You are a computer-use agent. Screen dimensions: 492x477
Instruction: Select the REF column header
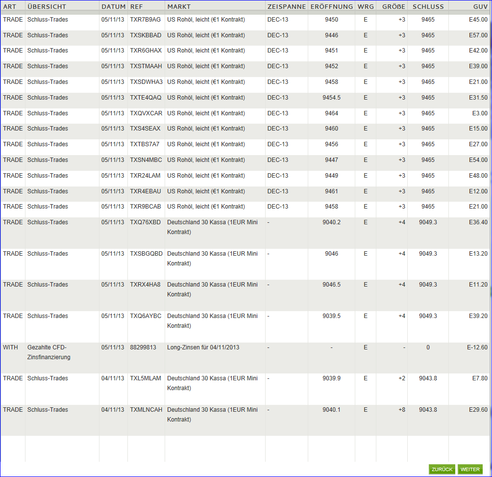pos(137,6)
